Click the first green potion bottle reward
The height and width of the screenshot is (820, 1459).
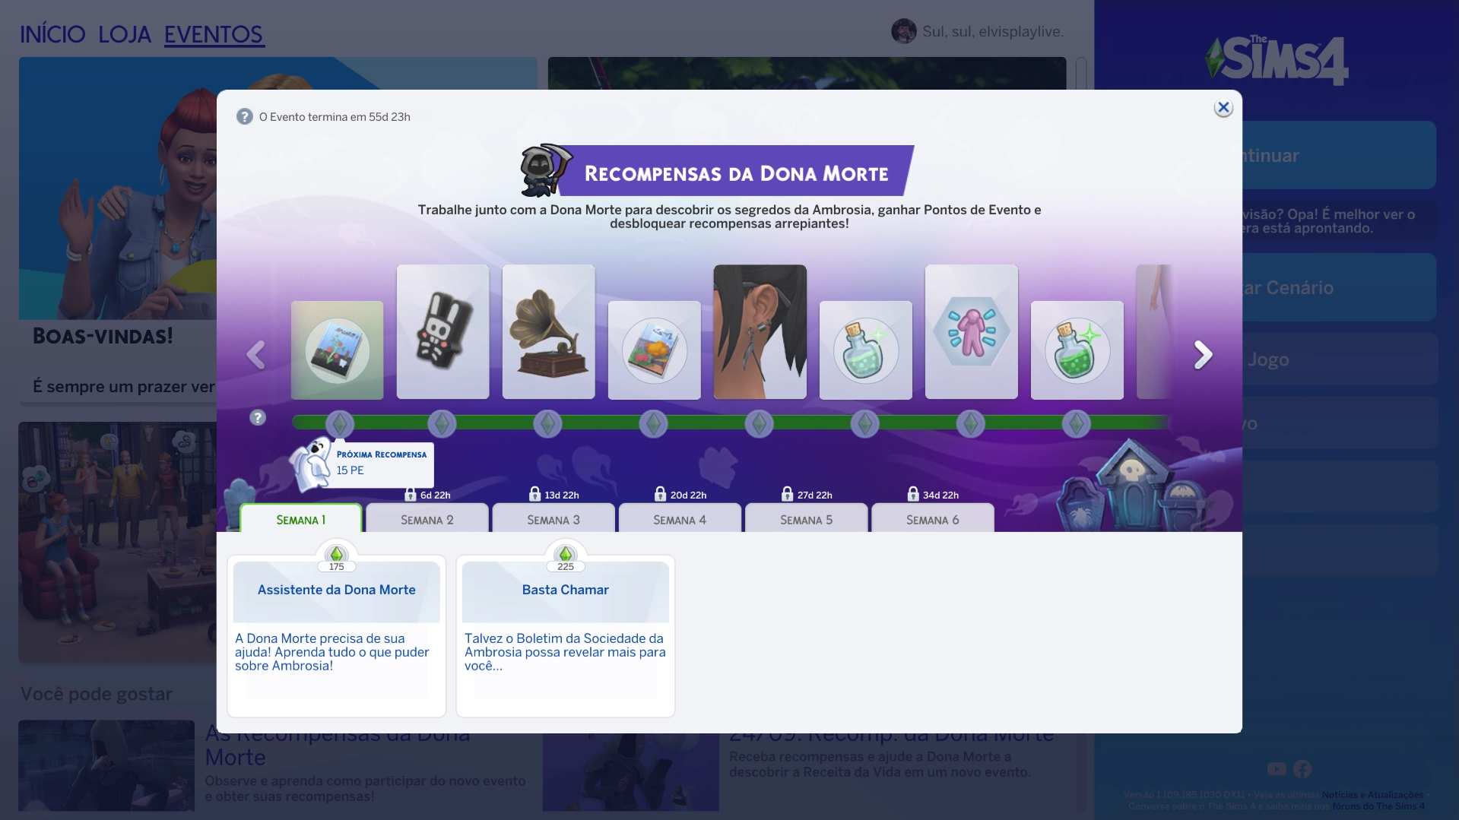865,350
